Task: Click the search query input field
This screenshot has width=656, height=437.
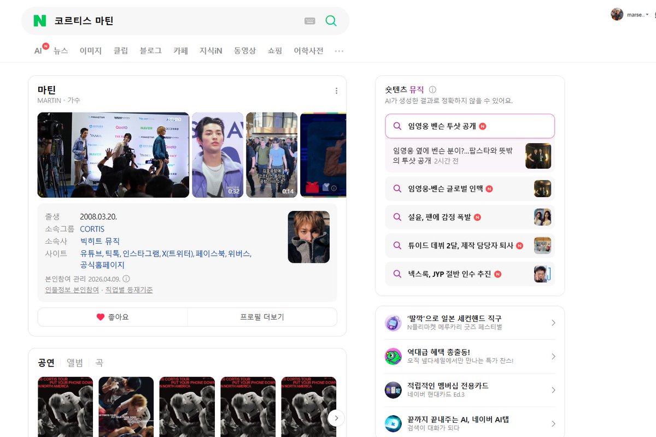Action: pos(175,21)
